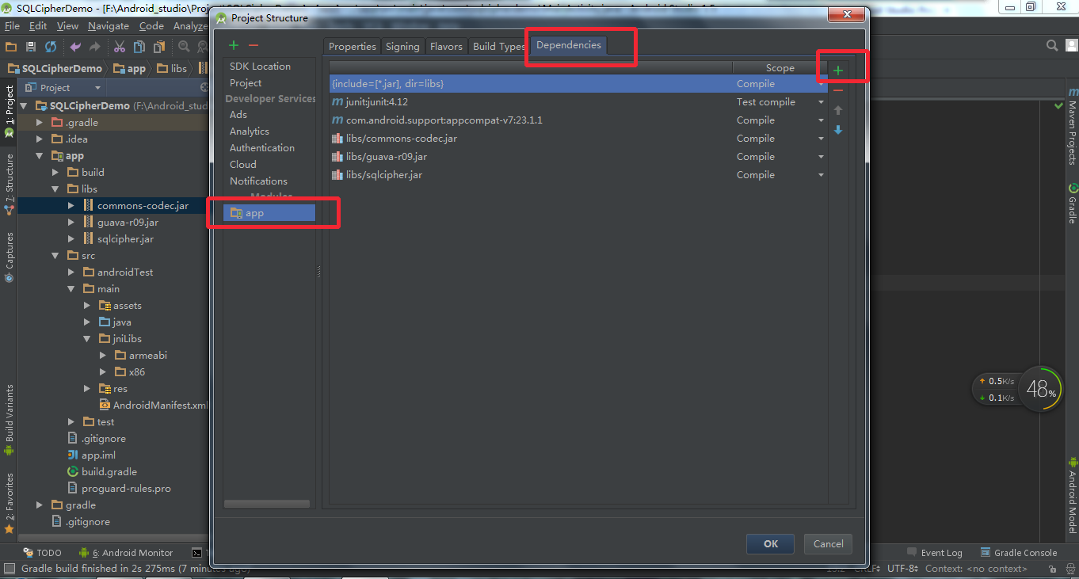Click the UTF-8 encoding status indicator
The image size is (1079, 579).
click(902, 568)
